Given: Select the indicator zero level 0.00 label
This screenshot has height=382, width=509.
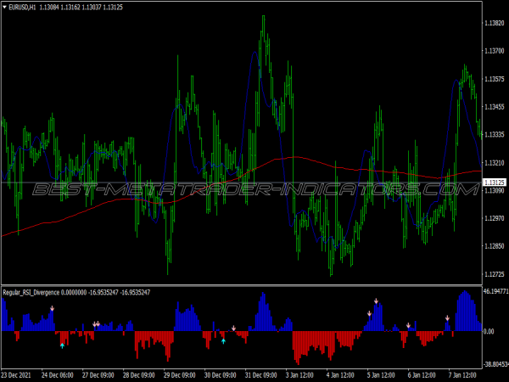Looking at the screenshot, I should [x=489, y=331].
